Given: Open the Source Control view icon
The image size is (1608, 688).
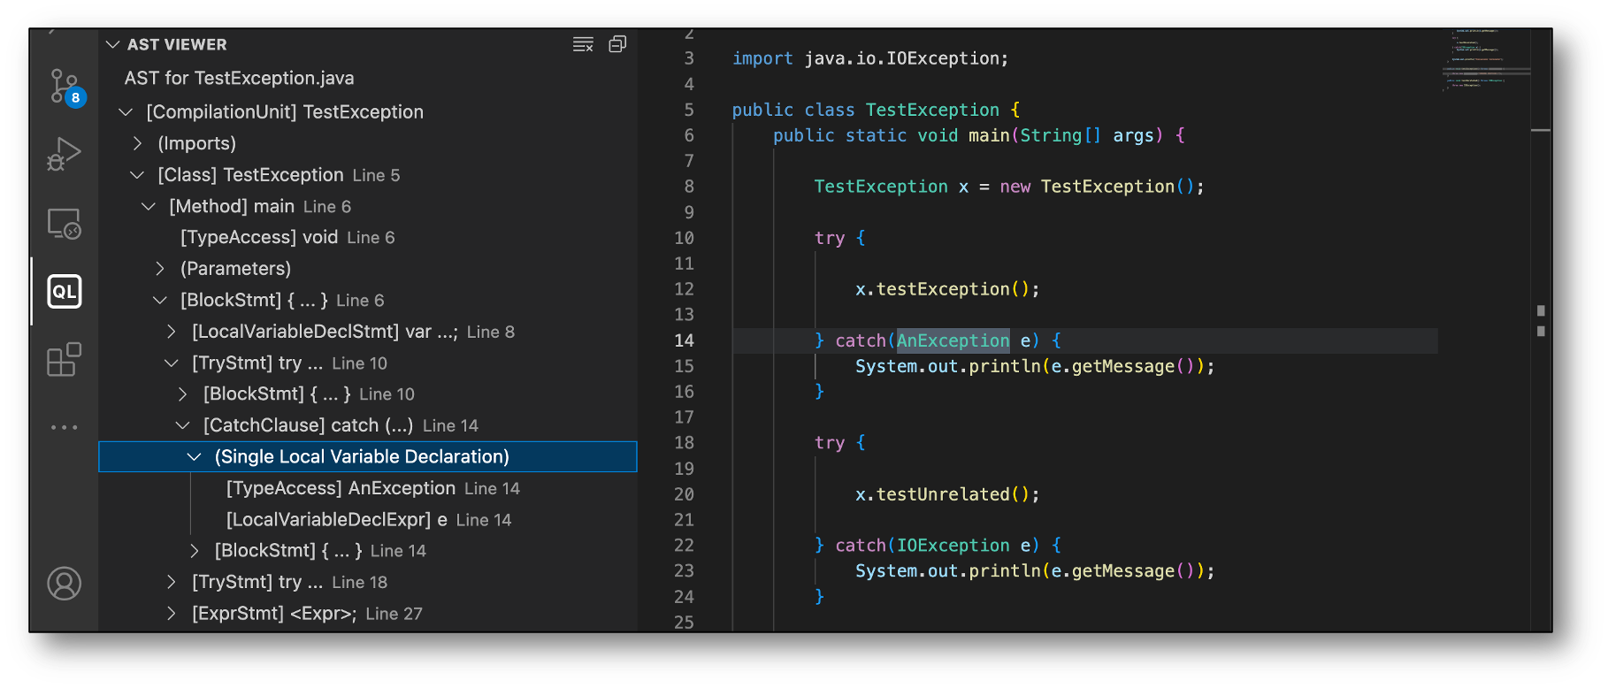Looking at the screenshot, I should [x=65, y=88].
